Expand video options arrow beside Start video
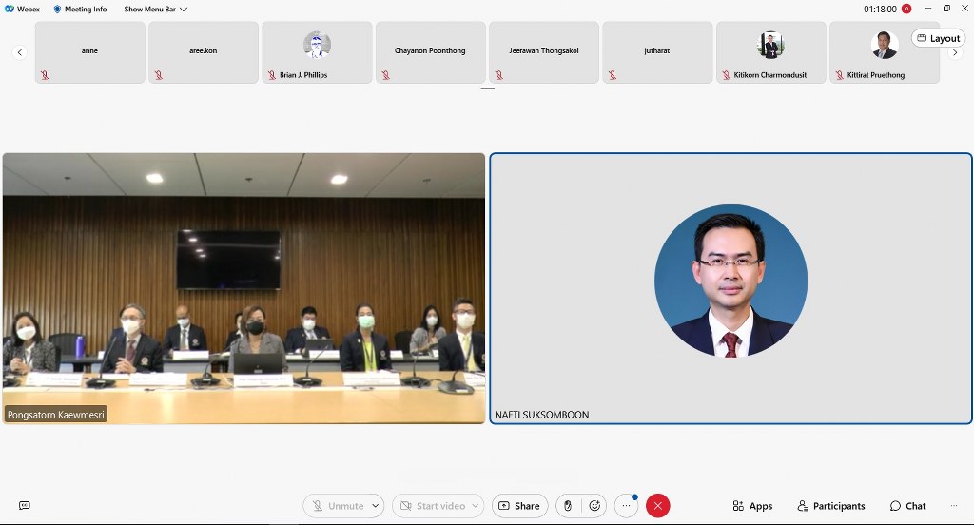This screenshot has height=525, width=974. pyautogui.click(x=475, y=506)
